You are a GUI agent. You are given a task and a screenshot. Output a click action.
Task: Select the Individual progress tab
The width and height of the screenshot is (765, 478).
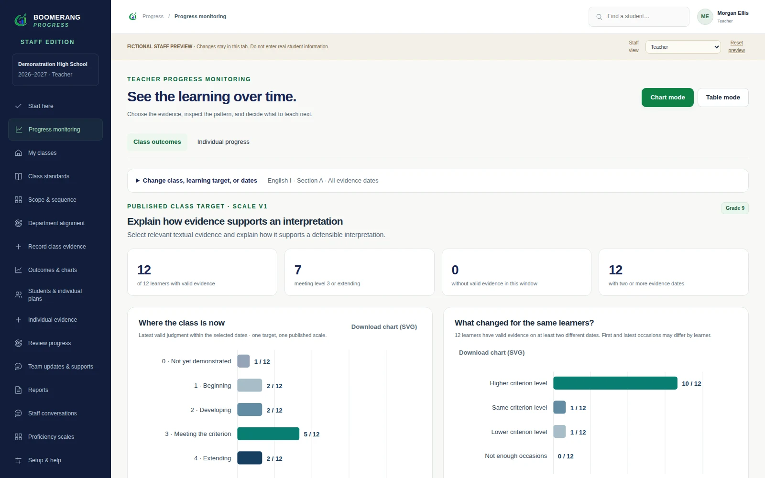(223, 142)
